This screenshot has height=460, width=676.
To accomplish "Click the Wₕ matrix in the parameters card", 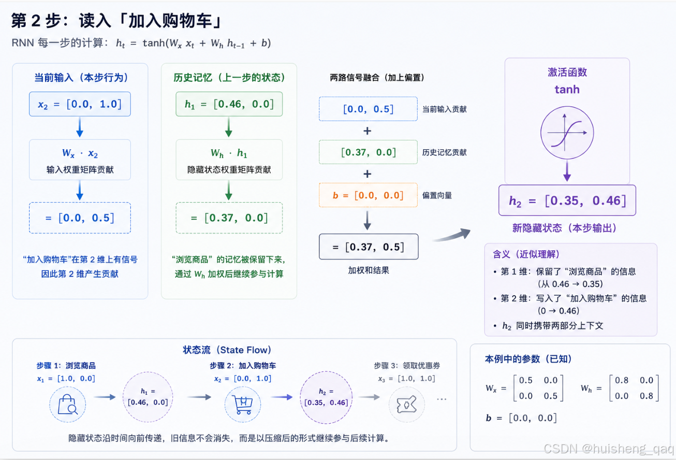I will (620, 388).
